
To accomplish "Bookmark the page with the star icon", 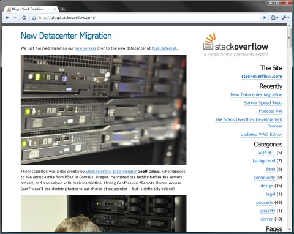I will pyautogui.click(x=34, y=18).
